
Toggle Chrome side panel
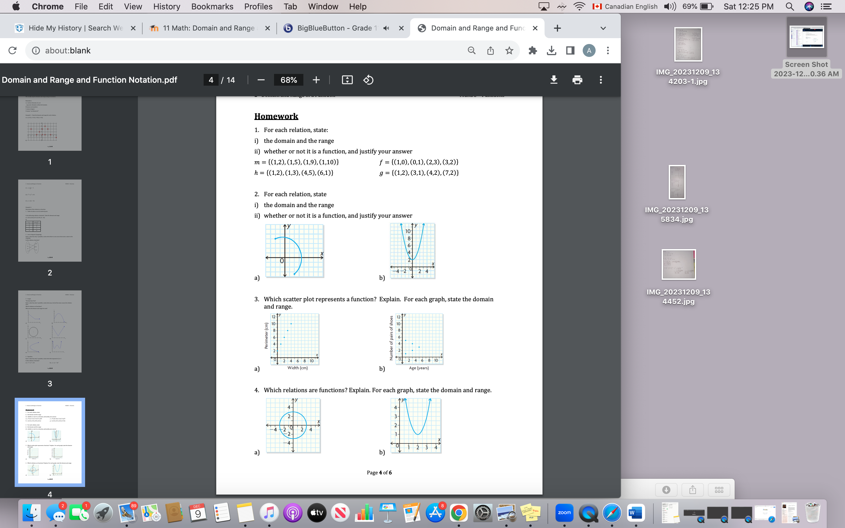point(570,51)
